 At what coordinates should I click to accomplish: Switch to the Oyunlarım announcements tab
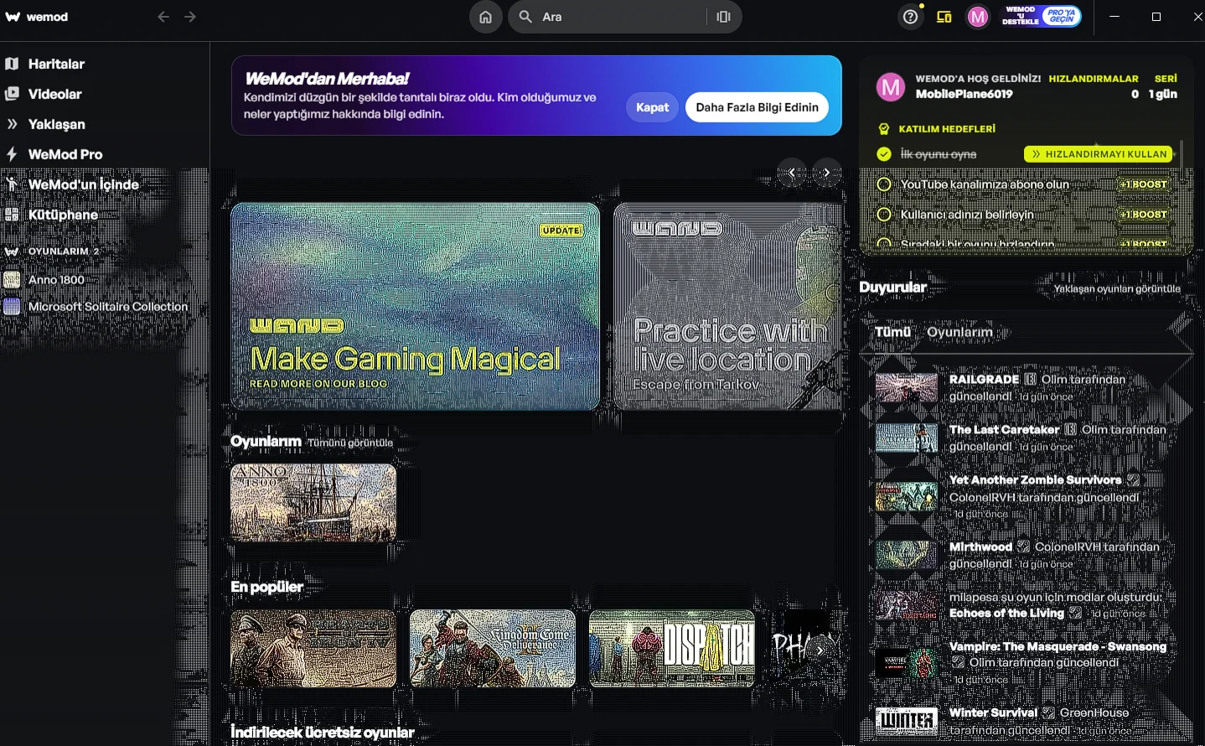959,332
